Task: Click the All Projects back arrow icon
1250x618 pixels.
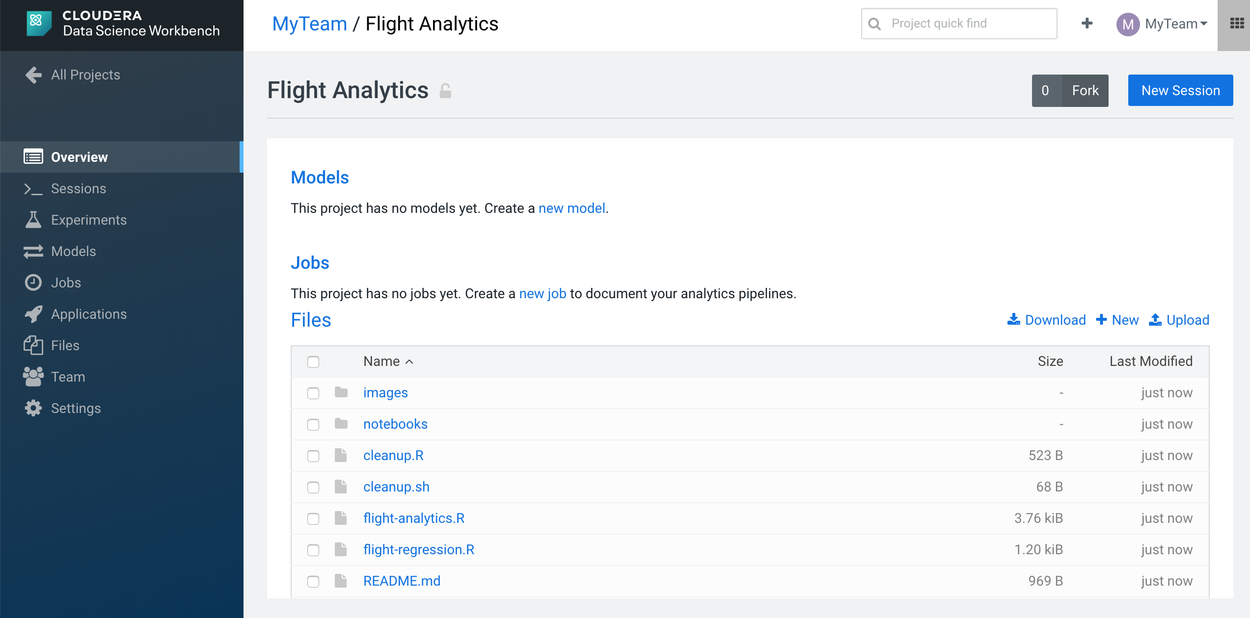Action: coord(33,75)
